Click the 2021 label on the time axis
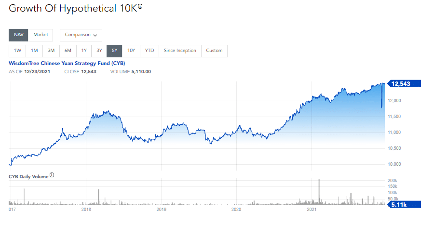434x225 pixels. click(312, 210)
